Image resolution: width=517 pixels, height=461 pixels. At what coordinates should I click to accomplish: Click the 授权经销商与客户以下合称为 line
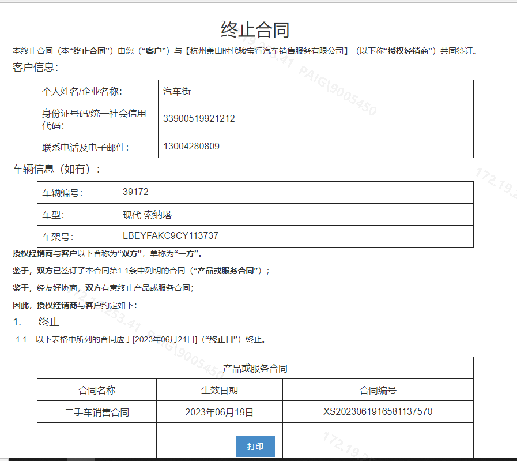coord(108,253)
